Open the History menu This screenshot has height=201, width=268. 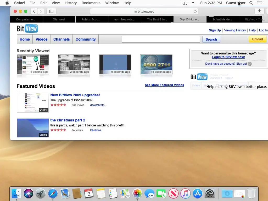(71, 3)
